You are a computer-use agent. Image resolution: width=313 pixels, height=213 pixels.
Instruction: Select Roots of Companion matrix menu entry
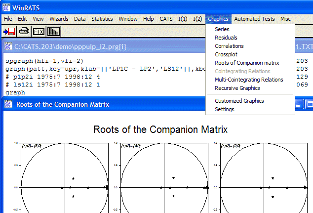pyautogui.click(x=247, y=63)
